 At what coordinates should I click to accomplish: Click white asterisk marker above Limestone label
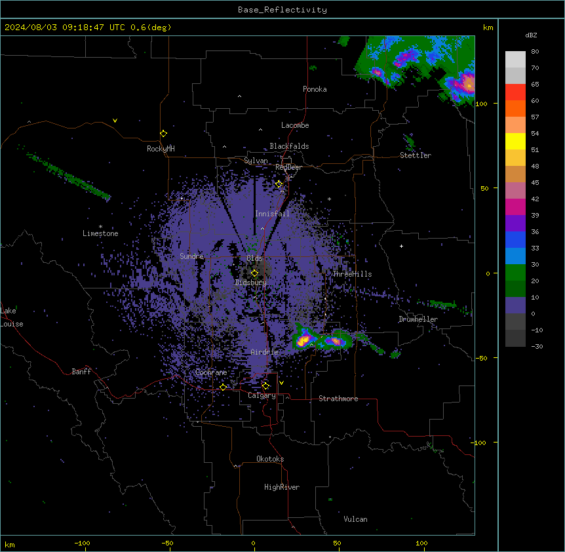100,227
